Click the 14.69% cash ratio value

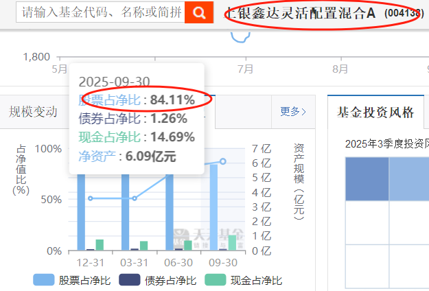pyautogui.click(x=173, y=137)
